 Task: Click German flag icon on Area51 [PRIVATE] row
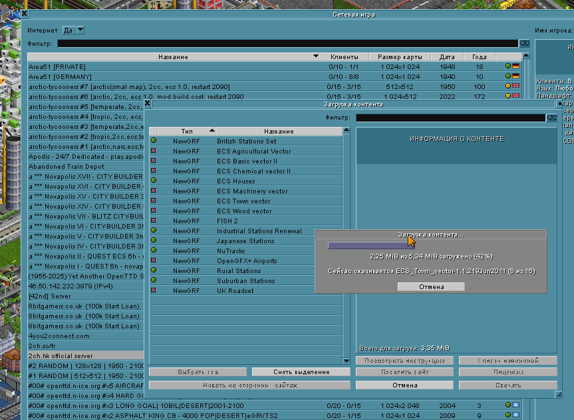[515, 66]
